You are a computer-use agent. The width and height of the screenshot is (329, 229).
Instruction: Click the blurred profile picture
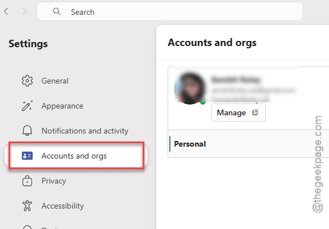(190, 88)
